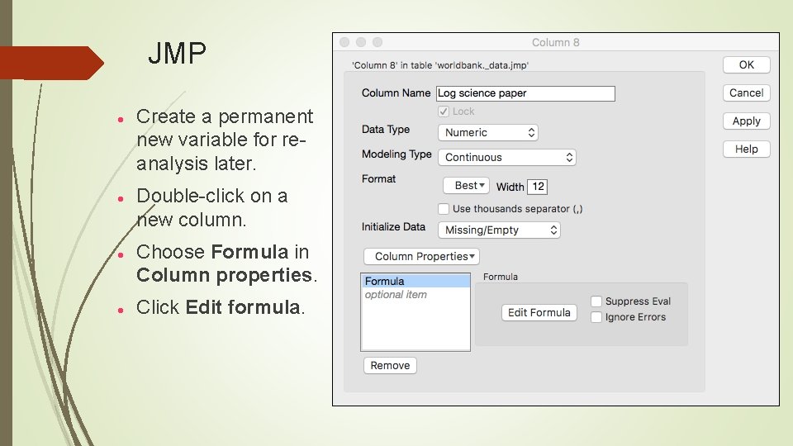The width and height of the screenshot is (793, 446).
Task: Zoom the Column 8 window
Action: 378,42
